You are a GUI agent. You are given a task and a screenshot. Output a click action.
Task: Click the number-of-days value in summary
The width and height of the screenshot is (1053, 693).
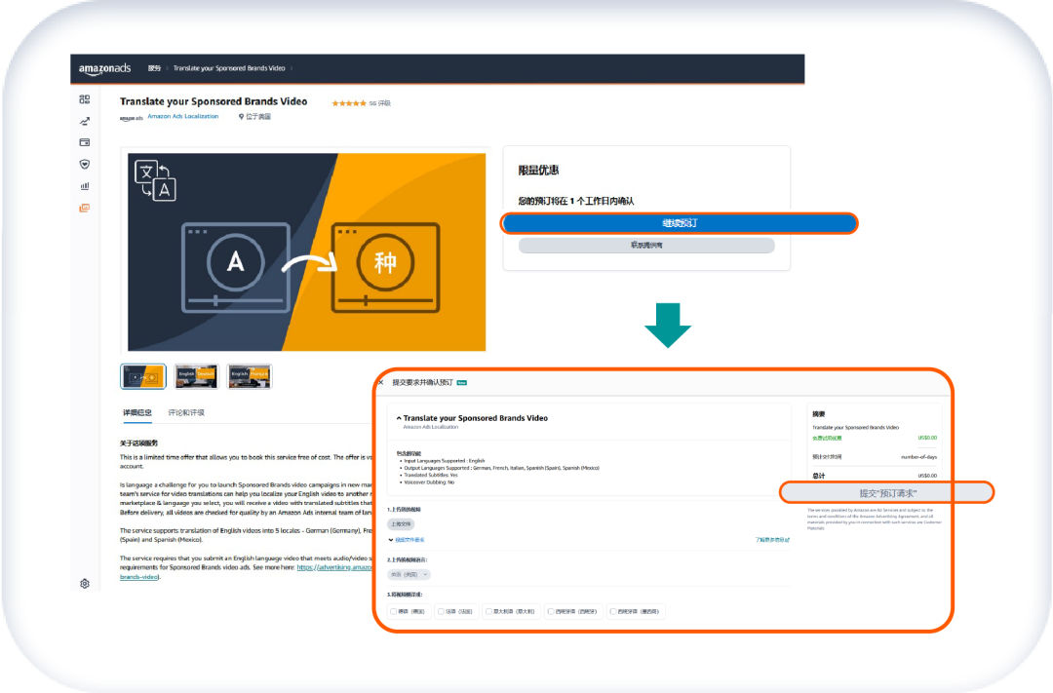[918, 456]
